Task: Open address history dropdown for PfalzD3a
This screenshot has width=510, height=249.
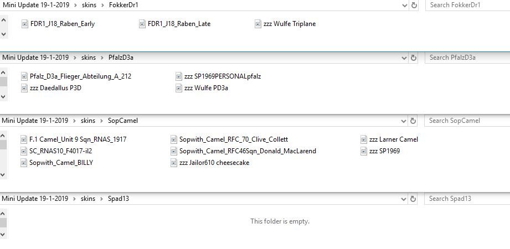Action: (x=405, y=58)
